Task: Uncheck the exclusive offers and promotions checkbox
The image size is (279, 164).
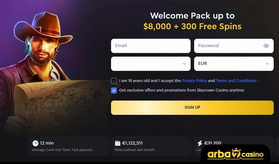Action: coord(114,90)
